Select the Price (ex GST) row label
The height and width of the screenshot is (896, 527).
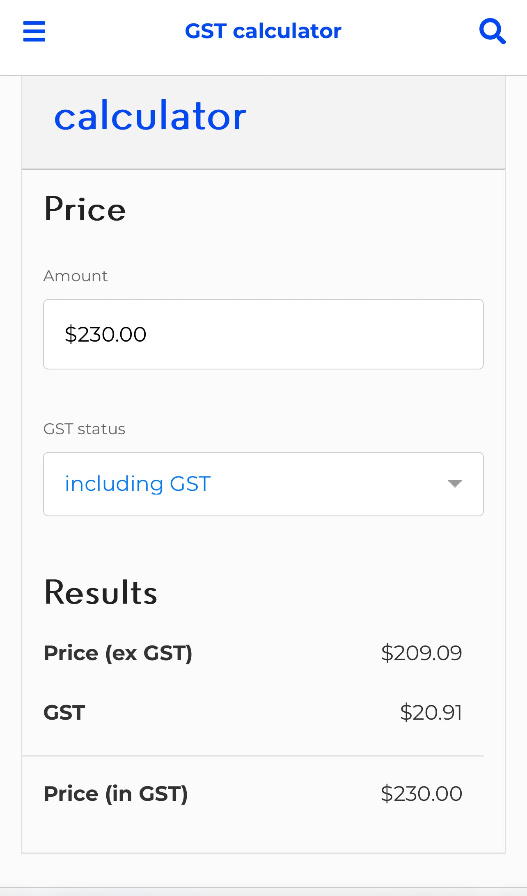tap(118, 653)
